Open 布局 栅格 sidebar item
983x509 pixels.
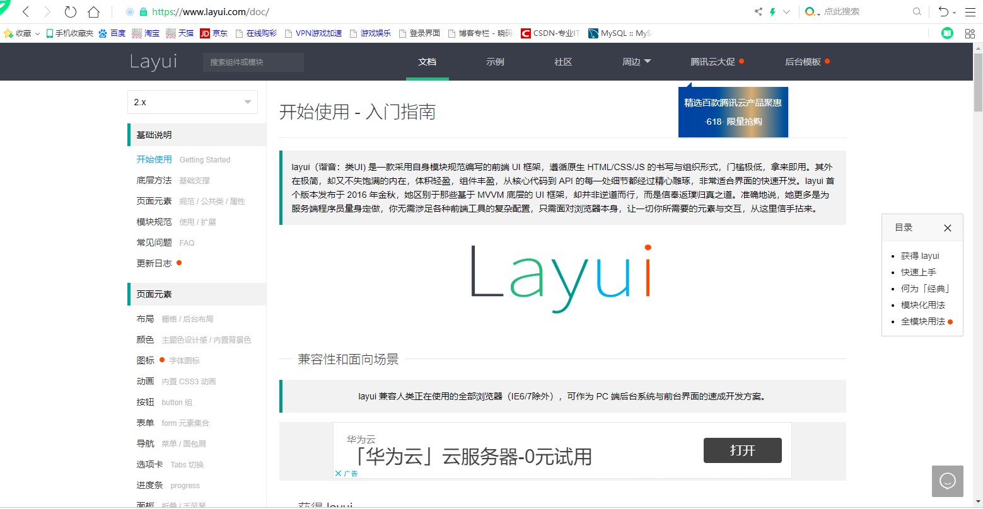175,319
